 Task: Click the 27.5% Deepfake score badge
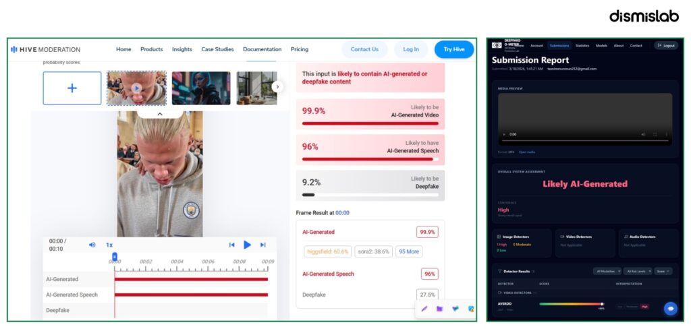pyautogui.click(x=427, y=295)
